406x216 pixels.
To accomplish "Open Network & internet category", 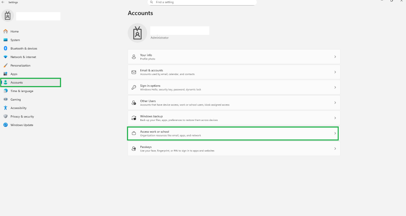I will pos(31,57).
